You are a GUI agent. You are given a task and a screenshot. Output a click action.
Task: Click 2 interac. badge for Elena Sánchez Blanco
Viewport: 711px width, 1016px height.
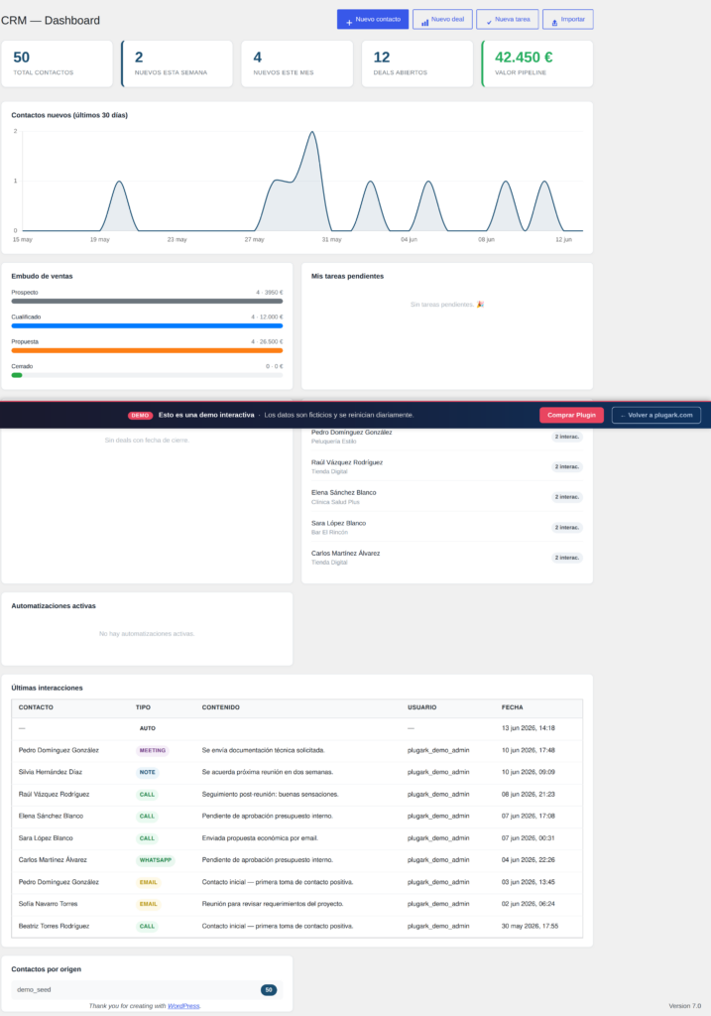click(566, 497)
